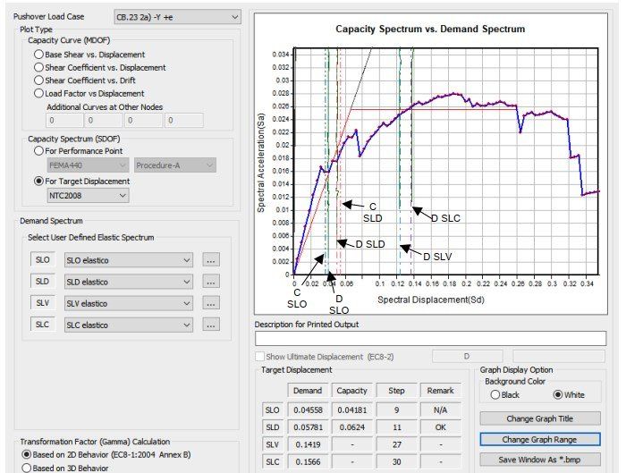Open Pushover Load Case dropdown
Viewport: 626px width, 473px height.
point(177,17)
